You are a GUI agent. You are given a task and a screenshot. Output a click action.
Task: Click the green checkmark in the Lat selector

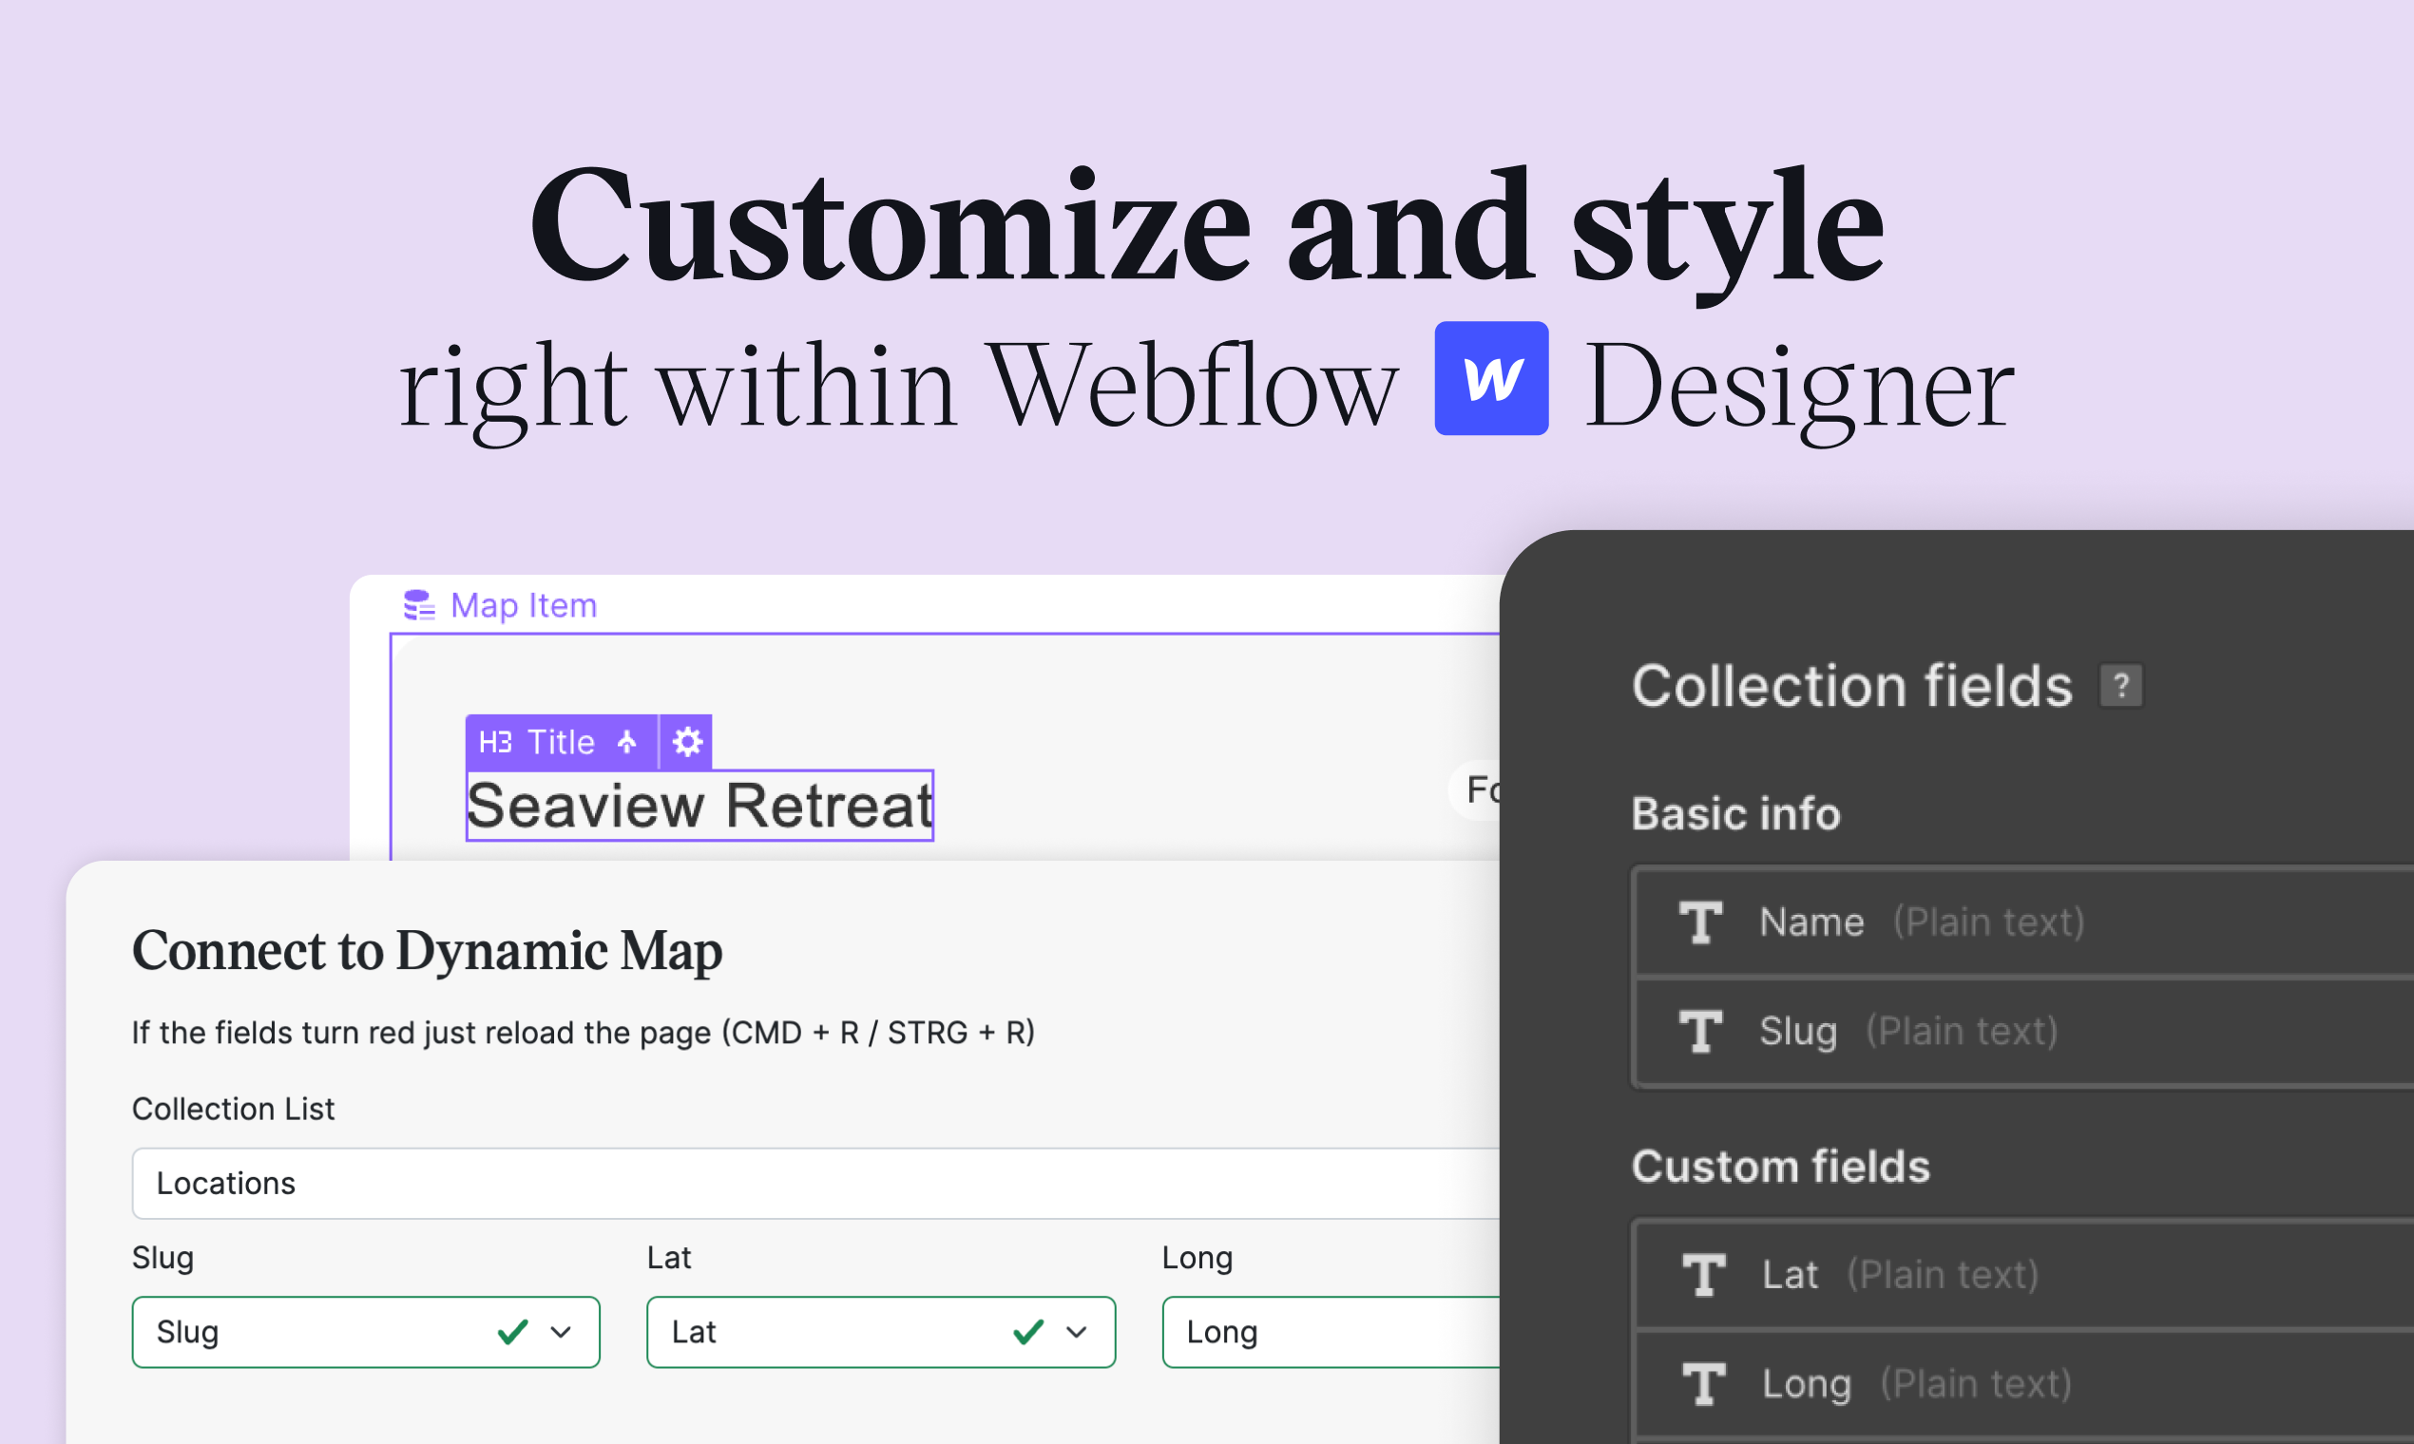click(x=1028, y=1331)
